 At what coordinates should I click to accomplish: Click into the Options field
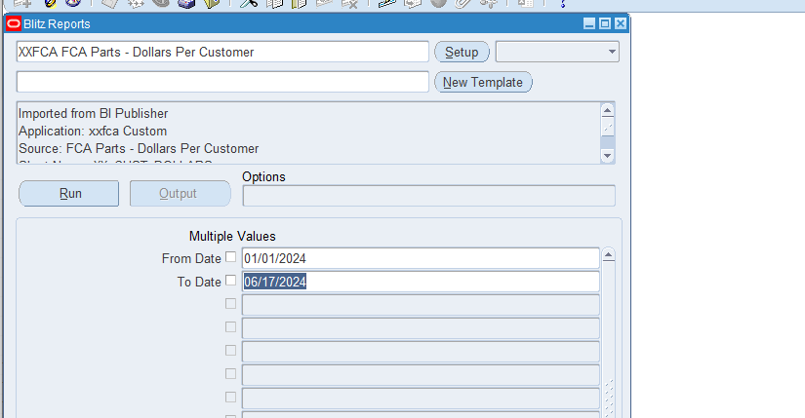tap(428, 196)
